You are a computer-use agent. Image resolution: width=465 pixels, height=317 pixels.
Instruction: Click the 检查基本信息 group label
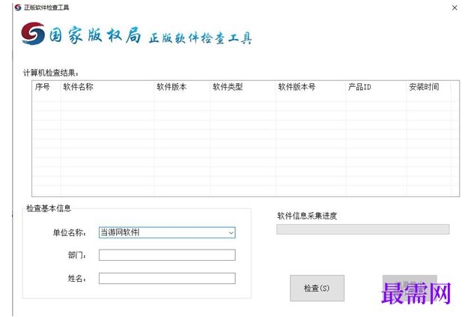click(x=49, y=208)
